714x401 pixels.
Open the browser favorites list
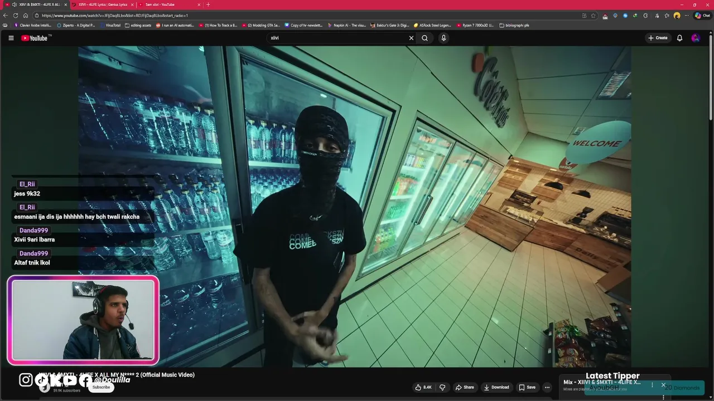(667, 16)
